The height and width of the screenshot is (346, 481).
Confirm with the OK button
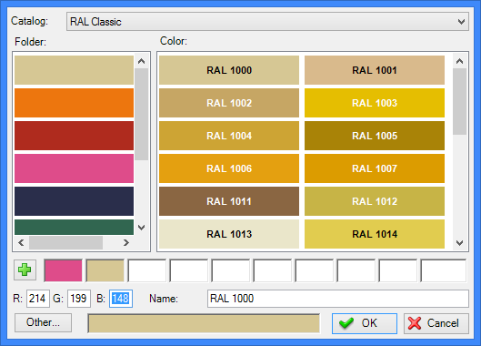tap(365, 323)
